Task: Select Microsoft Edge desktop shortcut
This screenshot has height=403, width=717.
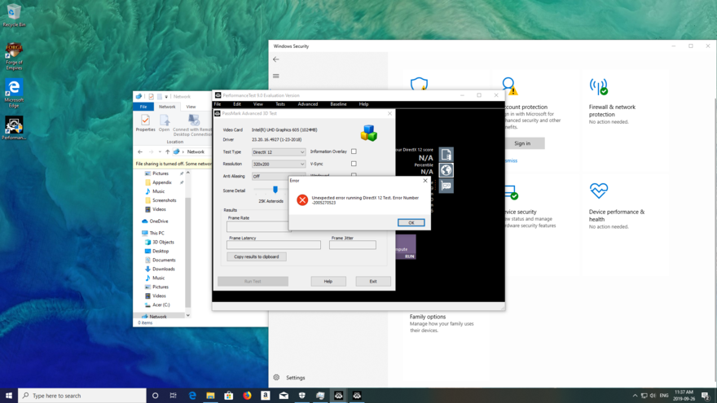Action: coord(14,94)
